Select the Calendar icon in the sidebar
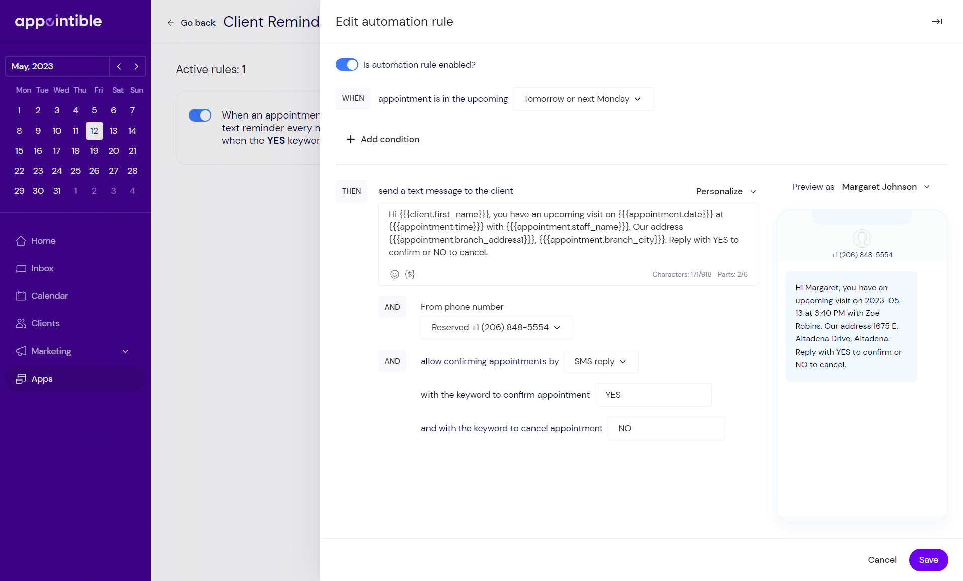 pyautogui.click(x=21, y=296)
